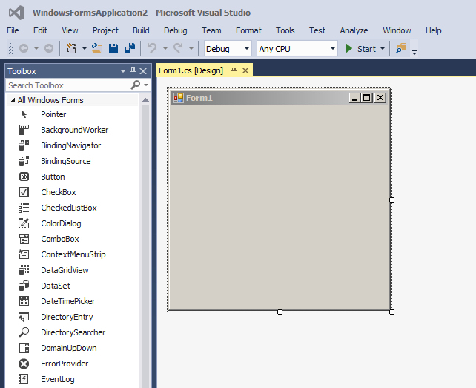
Task: Toggle the Toolbox auto-hide pin
Action: [x=133, y=71]
